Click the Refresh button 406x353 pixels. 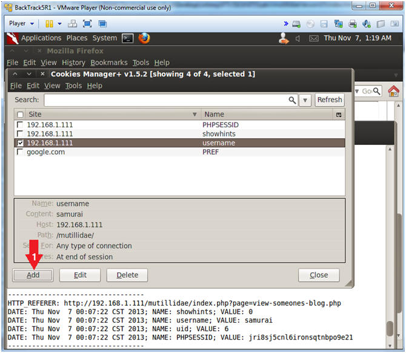pos(330,100)
